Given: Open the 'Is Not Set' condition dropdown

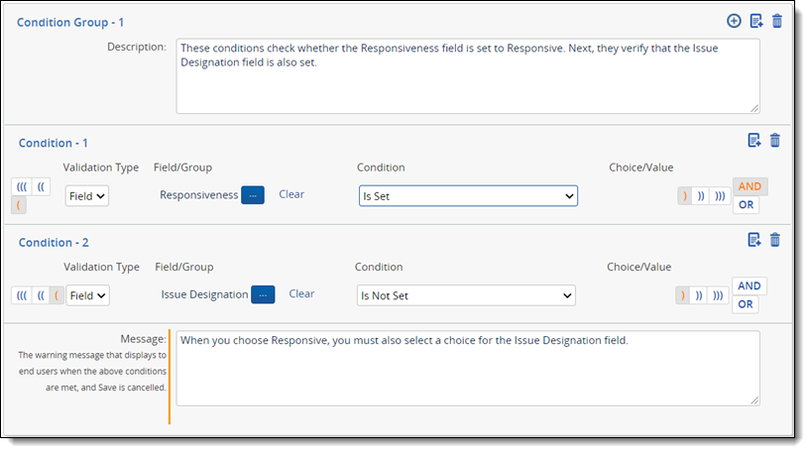Looking at the screenshot, I should (465, 295).
